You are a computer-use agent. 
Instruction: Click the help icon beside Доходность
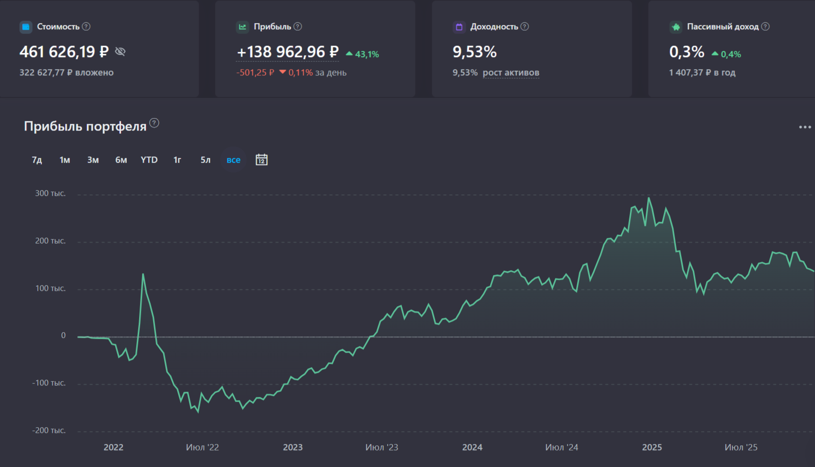(525, 26)
